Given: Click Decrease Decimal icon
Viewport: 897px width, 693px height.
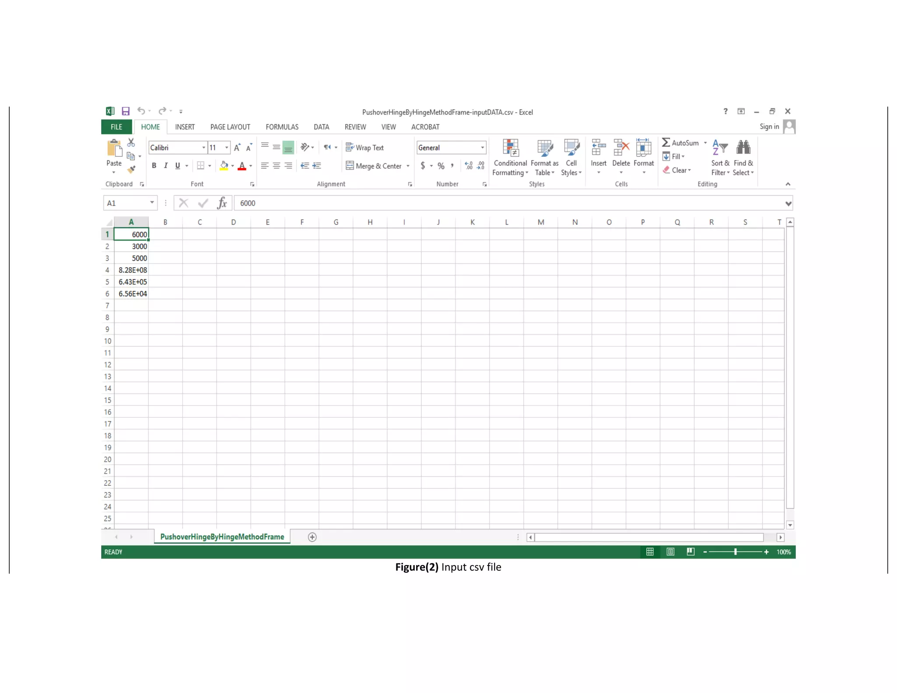Looking at the screenshot, I should tap(481, 166).
